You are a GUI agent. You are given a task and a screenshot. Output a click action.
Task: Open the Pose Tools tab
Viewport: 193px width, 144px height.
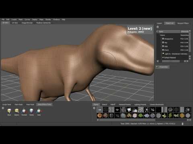pos(30,104)
